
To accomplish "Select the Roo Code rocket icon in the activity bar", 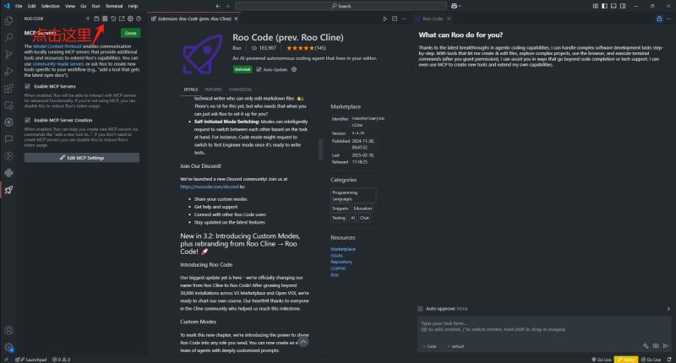I will pos(8,190).
